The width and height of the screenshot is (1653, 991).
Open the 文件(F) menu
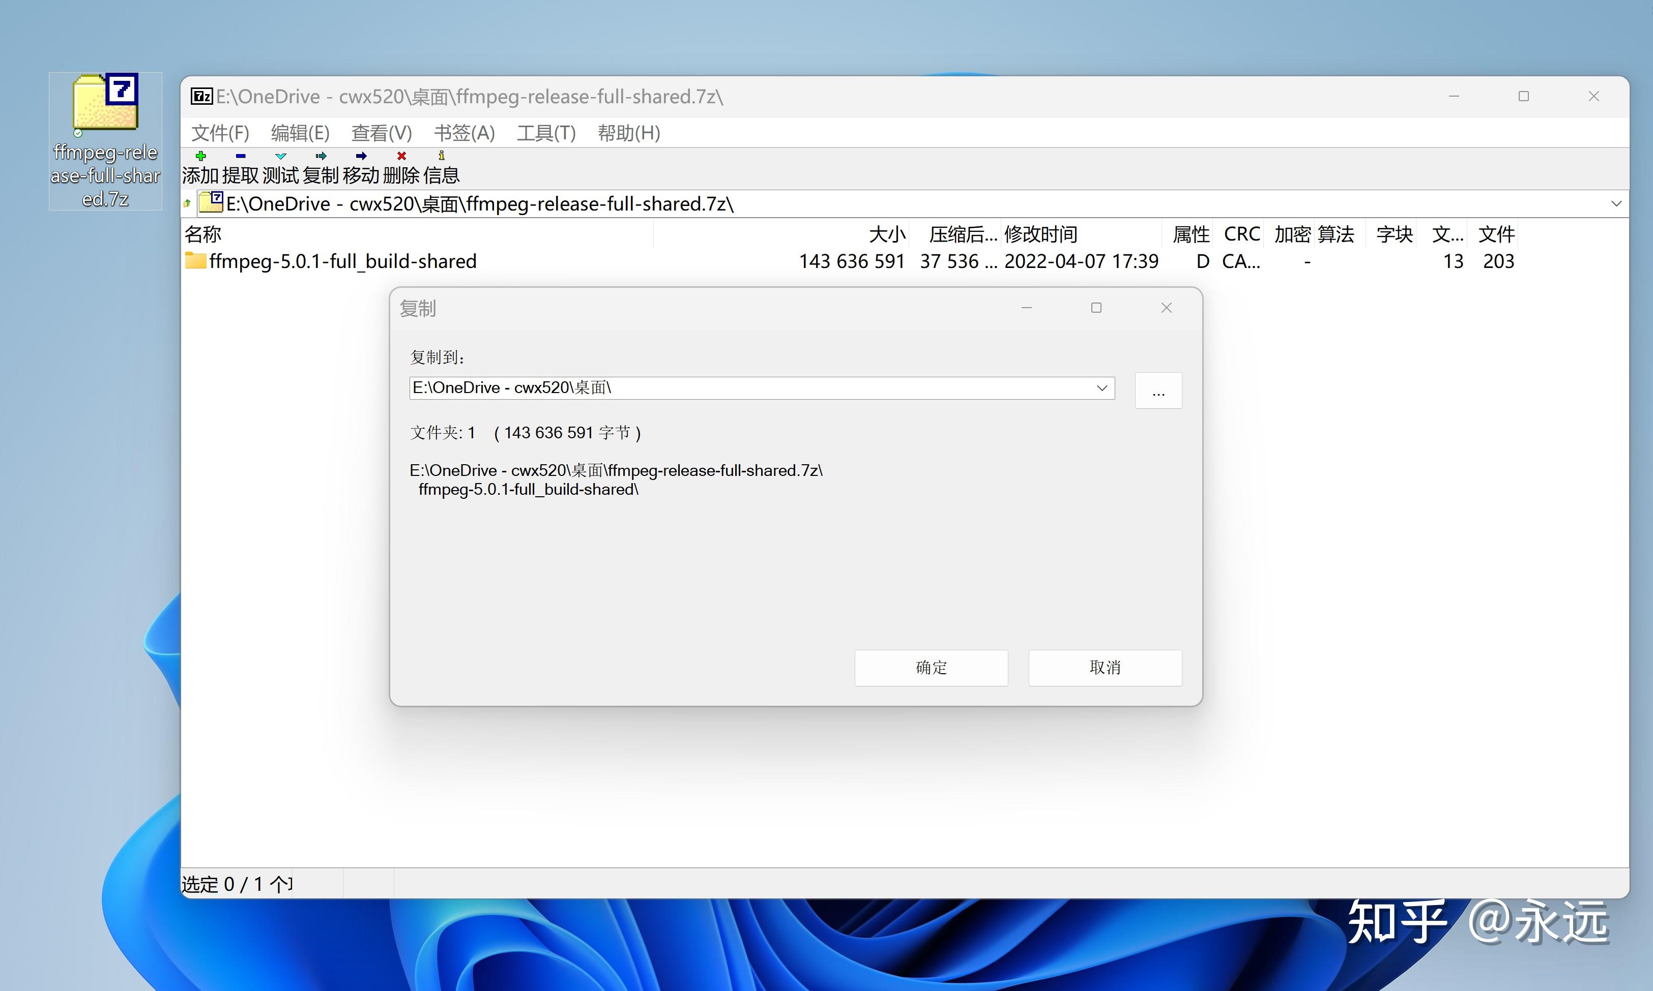[220, 133]
